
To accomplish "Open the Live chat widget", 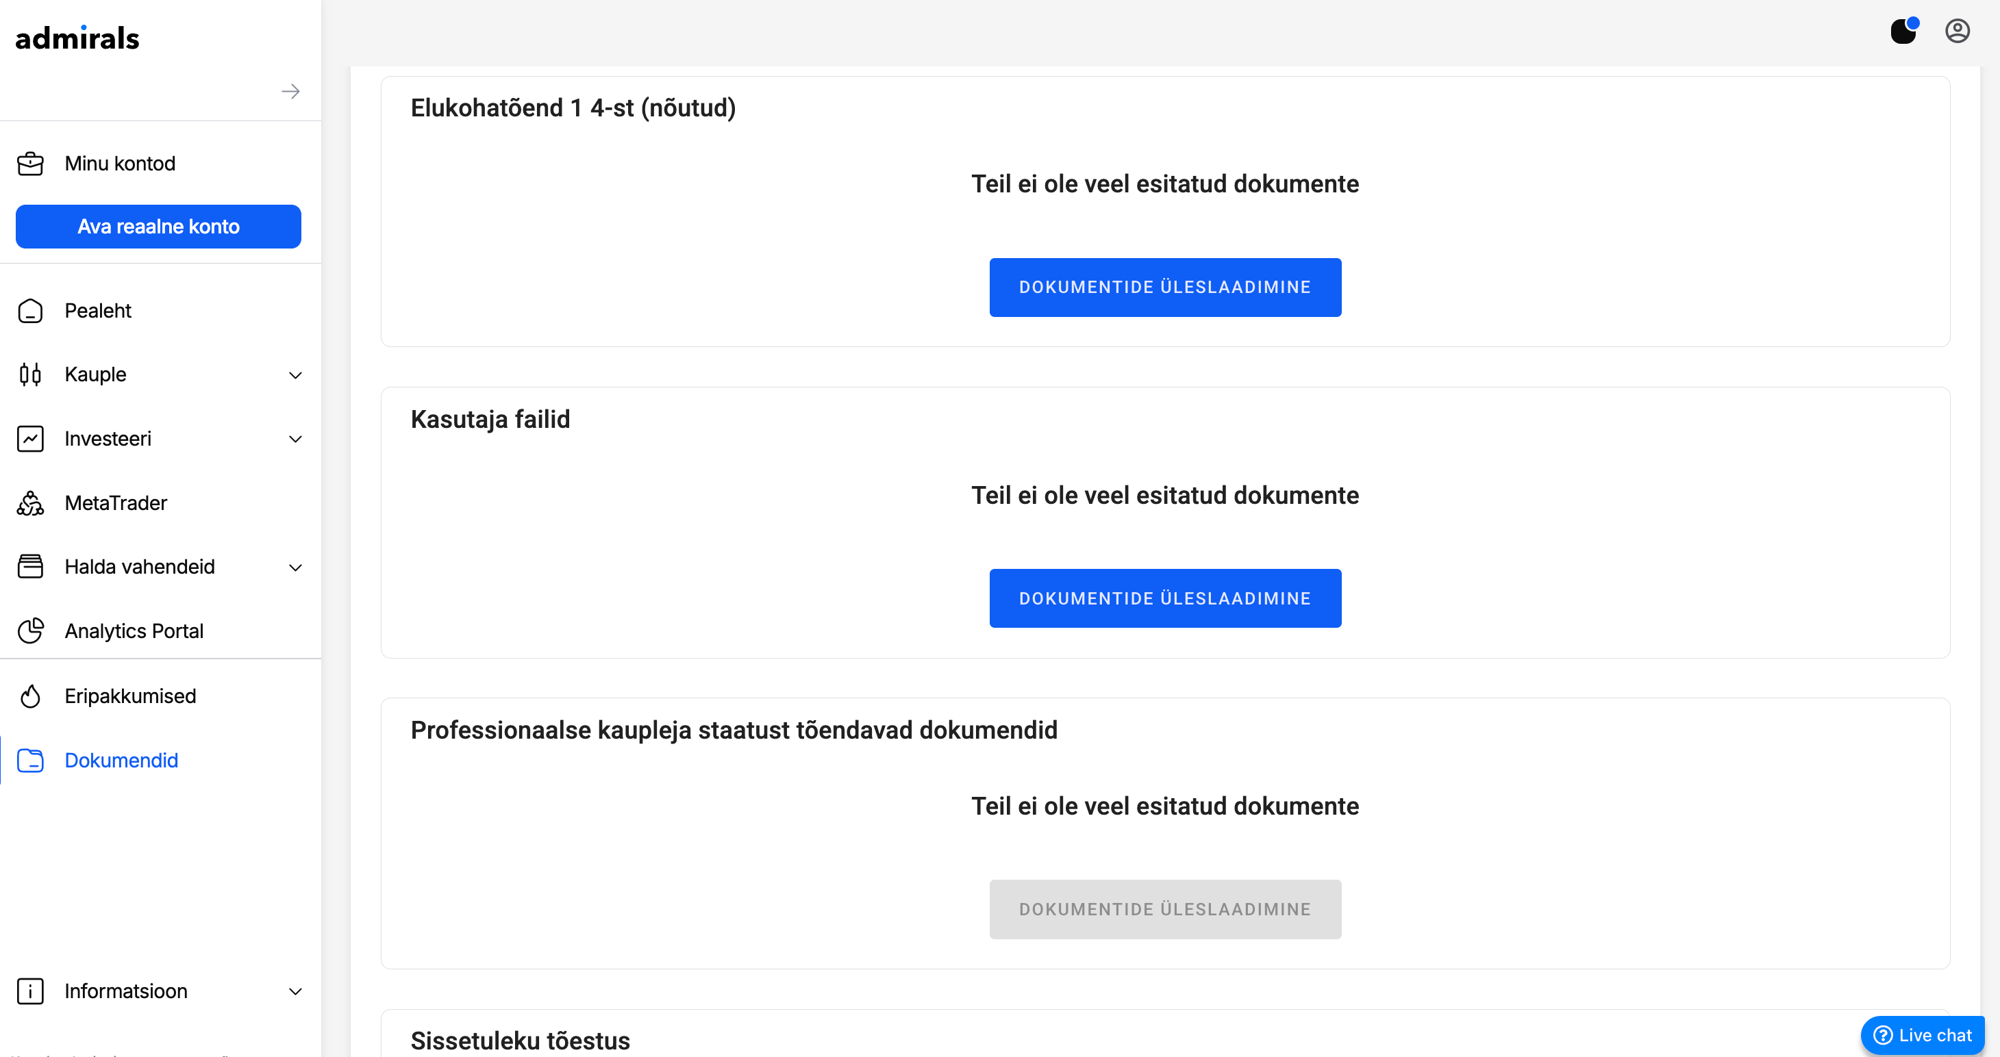I will (x=1923, y=1035).
